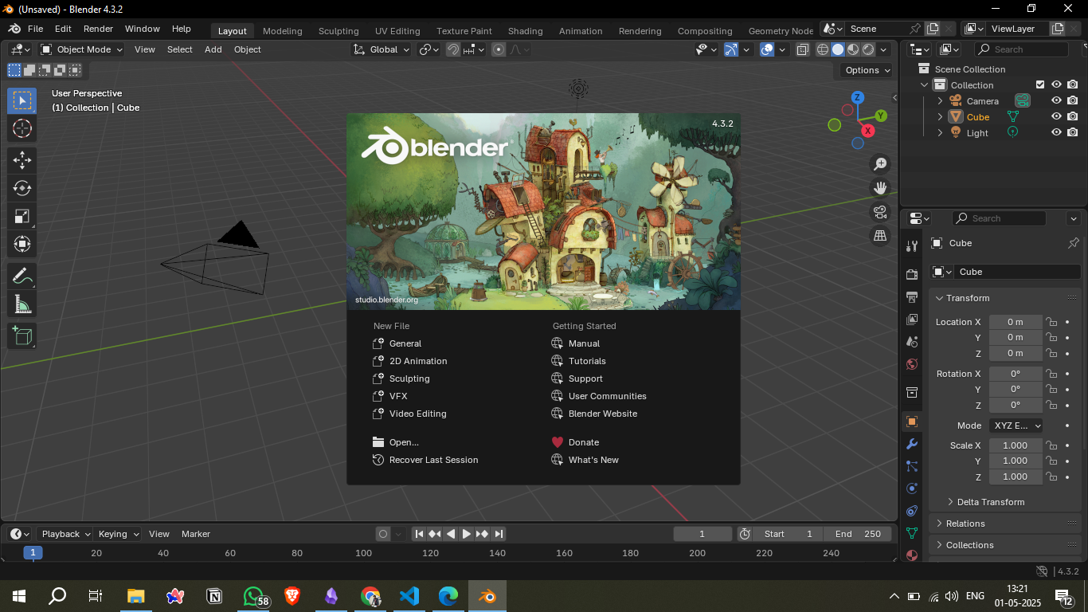
Task: Open the Physics properties tab
Action: pyautogui.click(x=912, y=488)
